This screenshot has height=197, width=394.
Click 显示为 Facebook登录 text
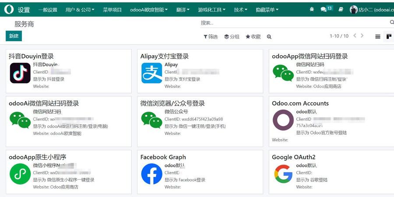pos(185,180)
